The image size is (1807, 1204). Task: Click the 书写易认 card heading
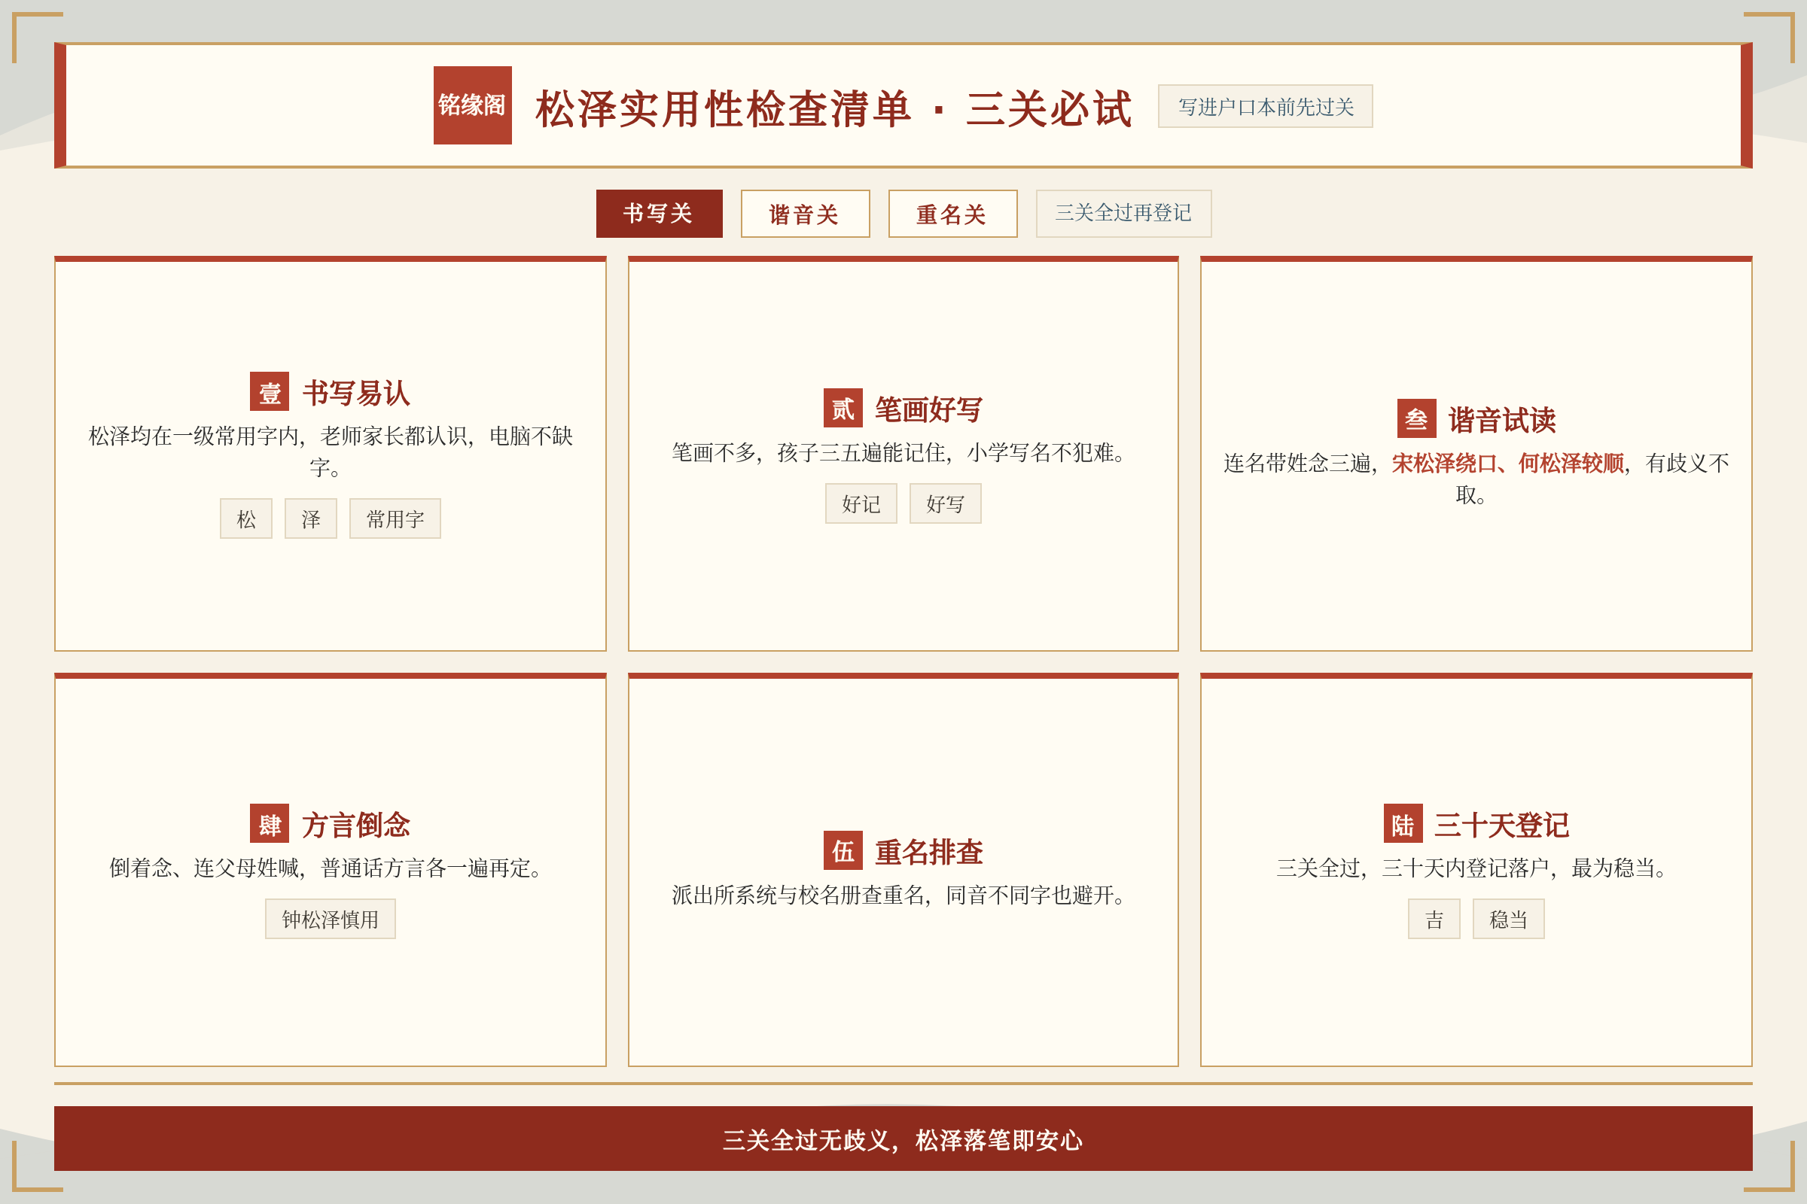coord(356,393)
